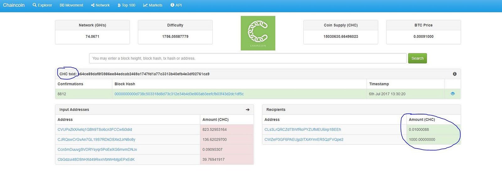Click the Network (GH/s) panel heading

pyautogui.click(x=92, y=25)
